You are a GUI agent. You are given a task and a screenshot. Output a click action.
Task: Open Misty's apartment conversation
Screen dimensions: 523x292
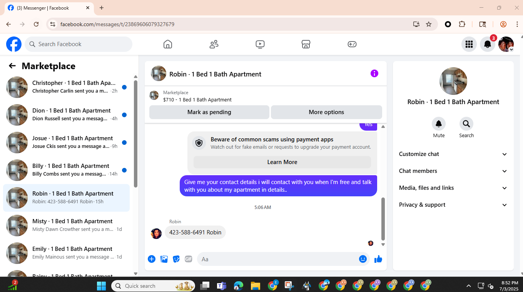[66, 226]
